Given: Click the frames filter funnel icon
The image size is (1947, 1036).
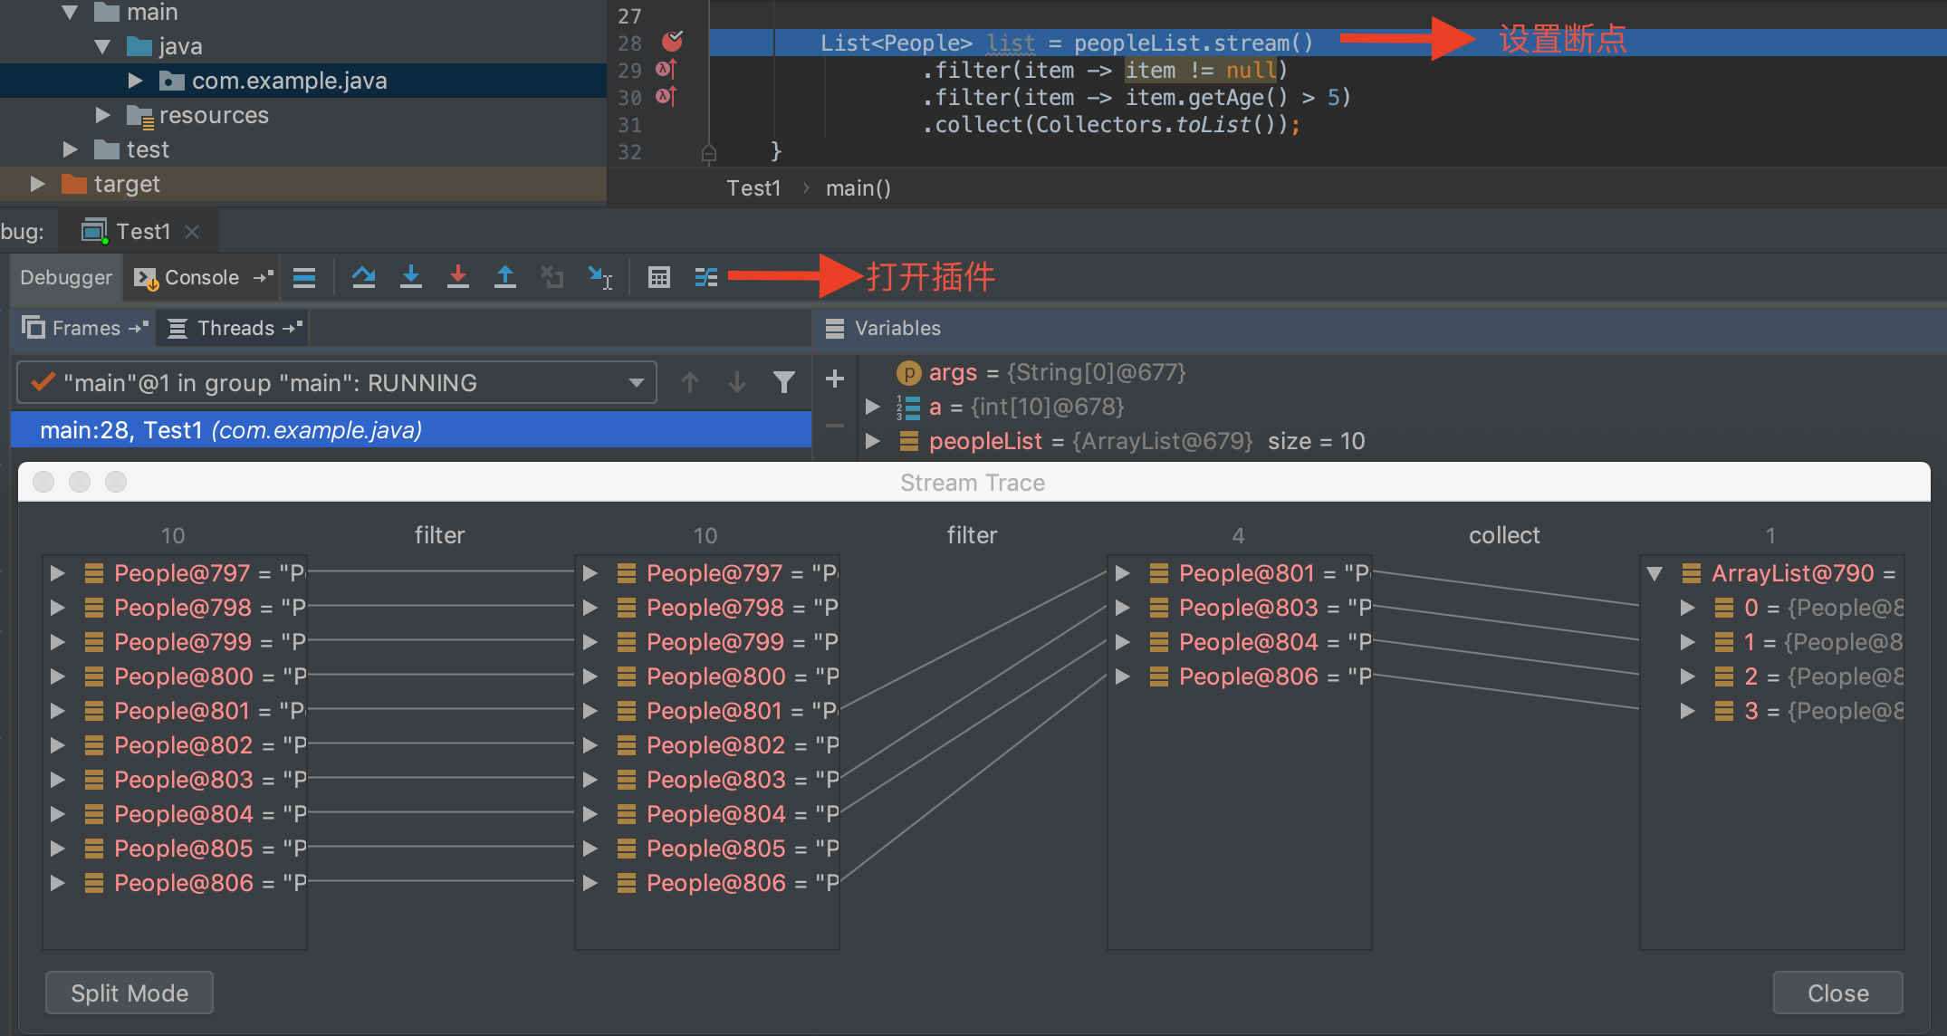Looking at the screenshot, I should (x=784, y=382).
